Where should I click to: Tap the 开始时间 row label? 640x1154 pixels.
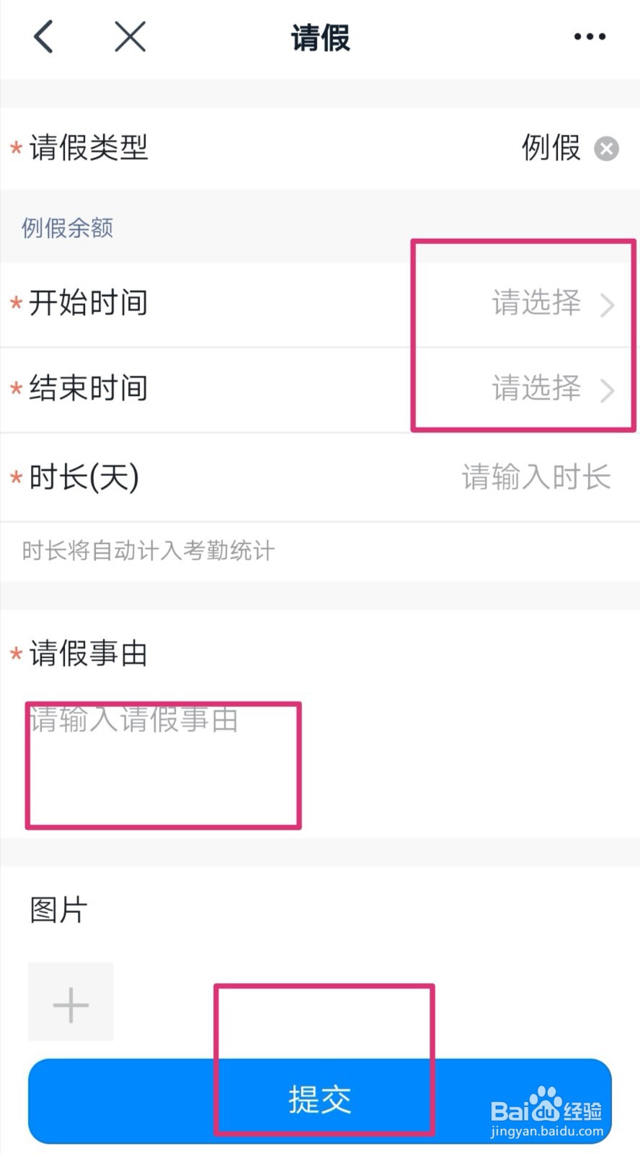click(88, 303)
